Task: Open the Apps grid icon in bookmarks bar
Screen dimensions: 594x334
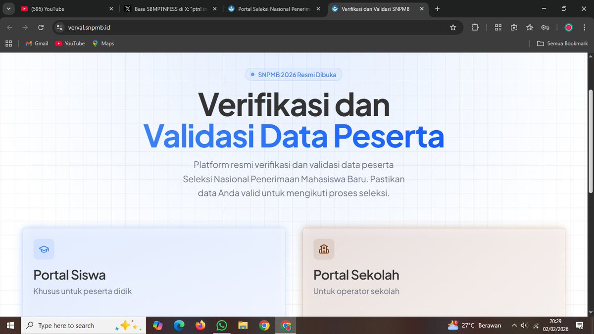Action: point(8,44)
